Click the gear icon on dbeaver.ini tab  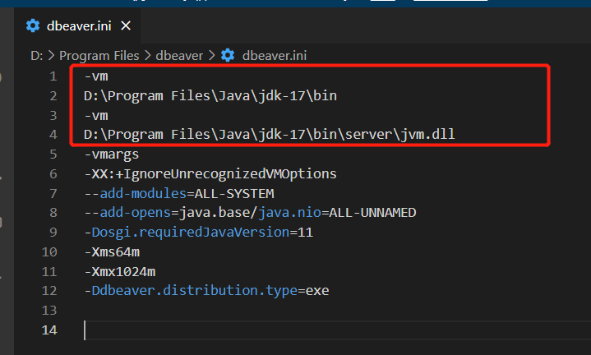[33, 25]
